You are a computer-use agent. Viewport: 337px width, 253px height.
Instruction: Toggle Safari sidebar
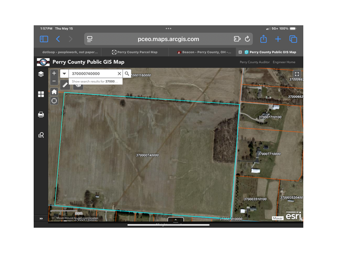click(44, 39)
